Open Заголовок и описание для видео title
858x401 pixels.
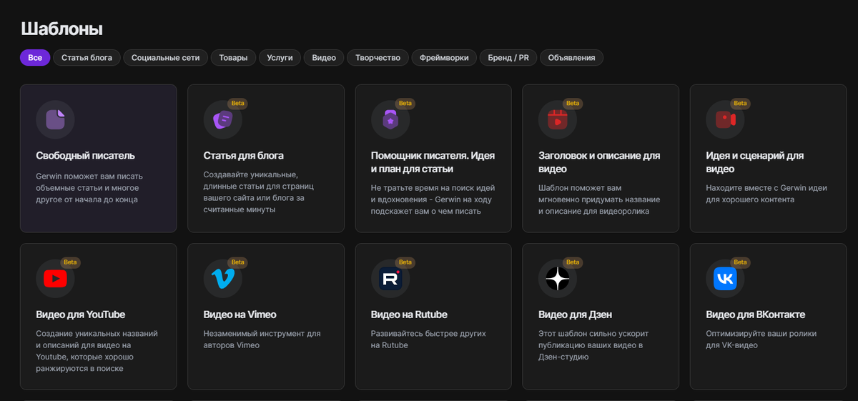coord(599,162)
